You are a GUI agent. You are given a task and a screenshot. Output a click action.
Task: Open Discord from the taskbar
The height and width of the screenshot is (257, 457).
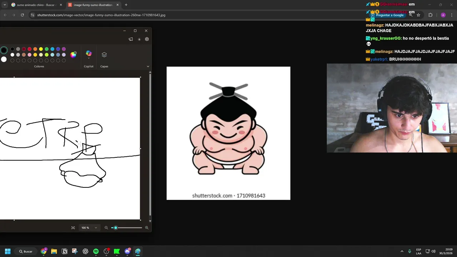click(127, 251)
